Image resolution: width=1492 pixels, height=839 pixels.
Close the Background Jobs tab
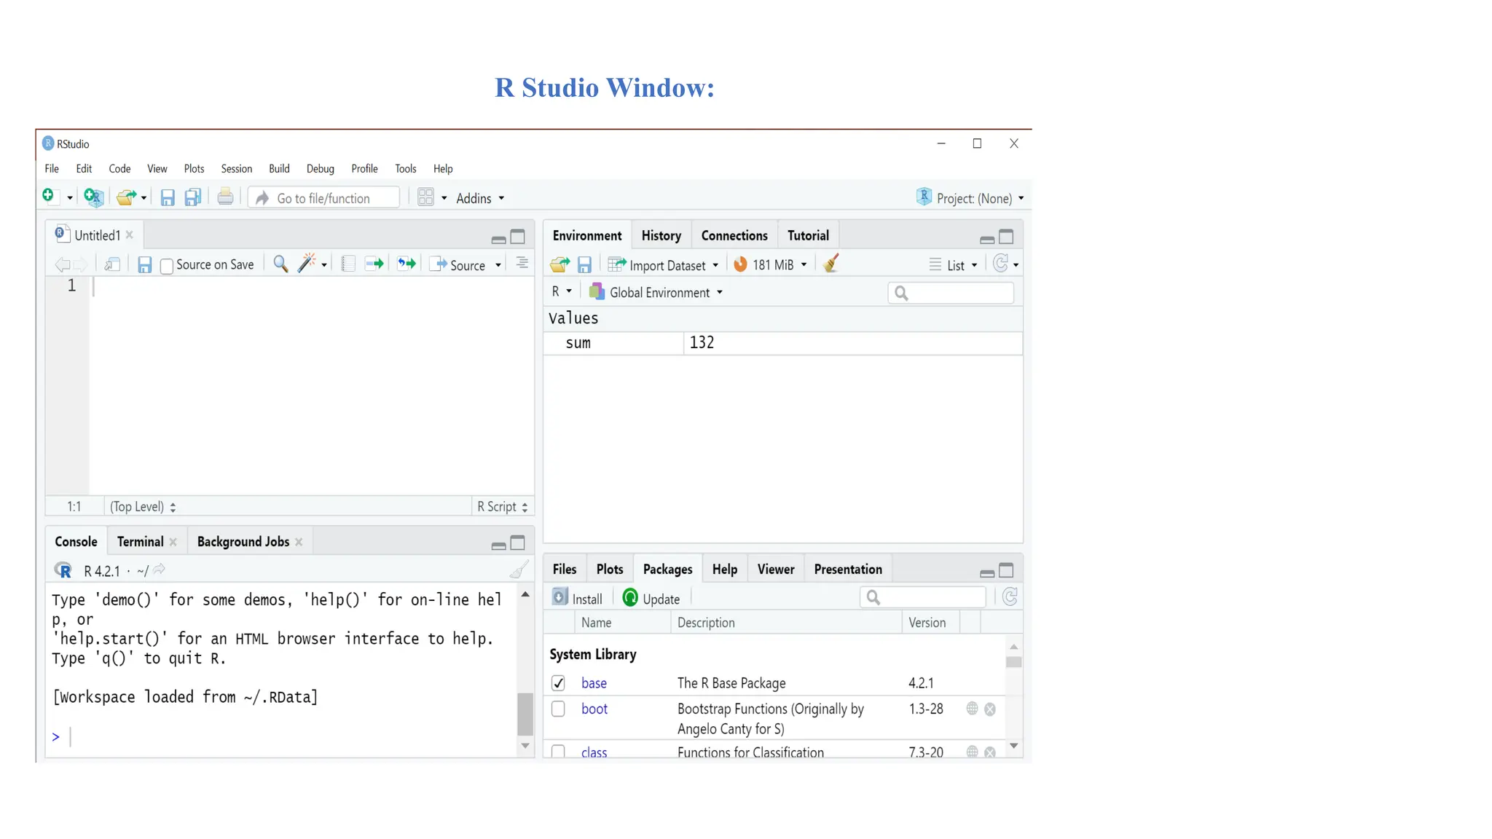[299, 542]
